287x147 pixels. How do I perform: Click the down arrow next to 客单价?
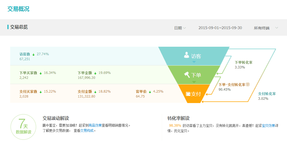[x=150, y=92]
